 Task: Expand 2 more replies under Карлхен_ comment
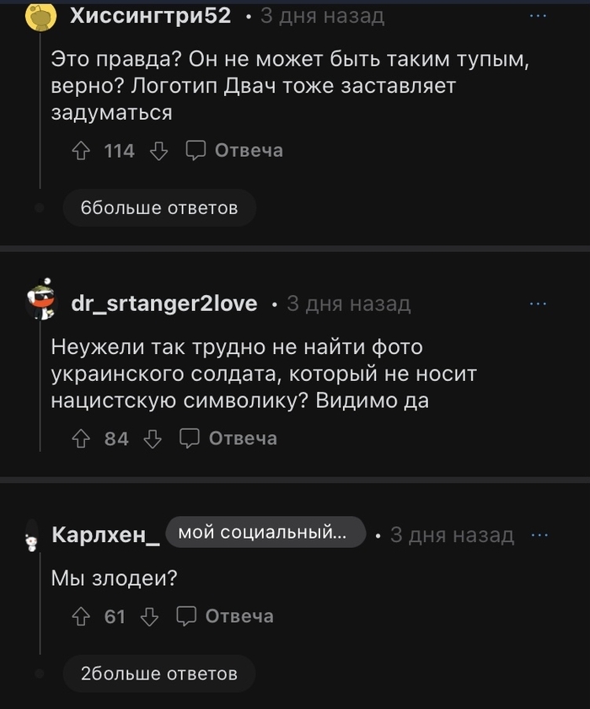coord(158,673)
